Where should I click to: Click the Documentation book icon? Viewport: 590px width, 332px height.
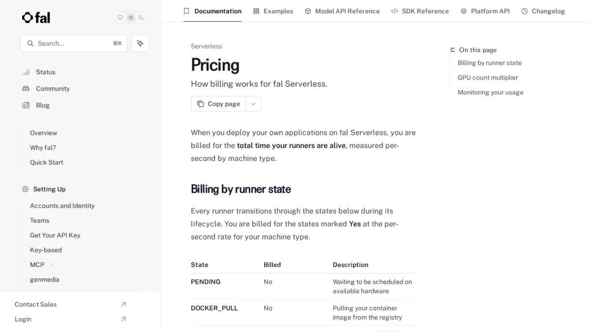click(x=186, y=11)
